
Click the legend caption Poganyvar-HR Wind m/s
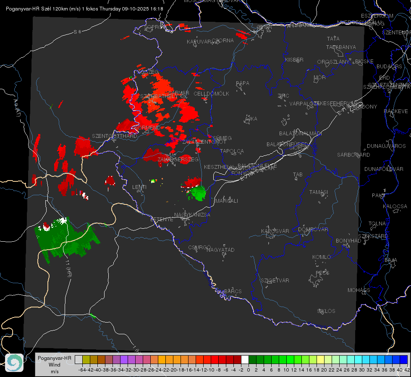click(54, 365)
